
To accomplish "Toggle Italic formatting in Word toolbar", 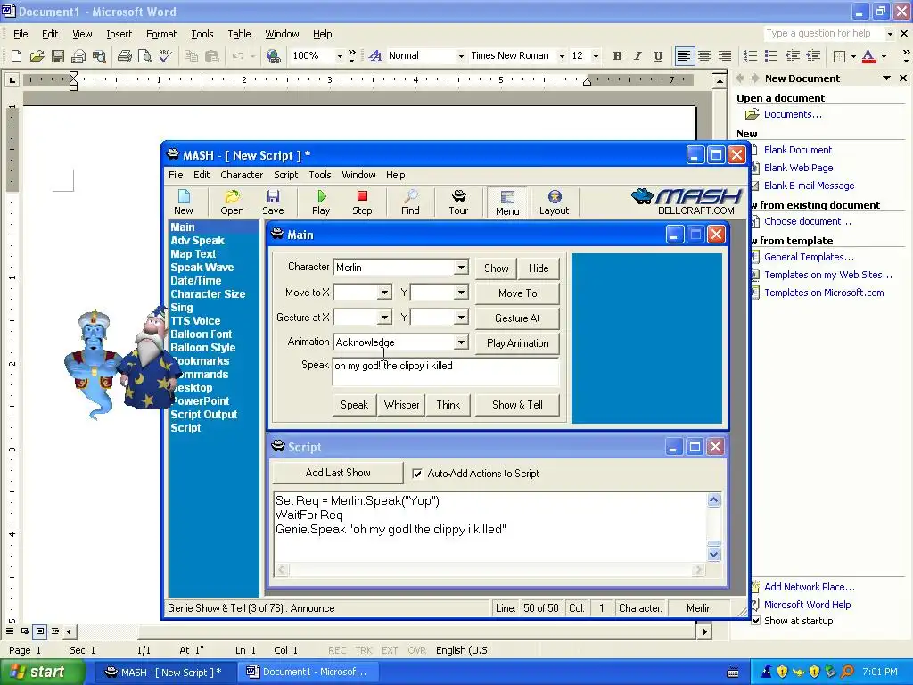I will (x=637, y=56).
